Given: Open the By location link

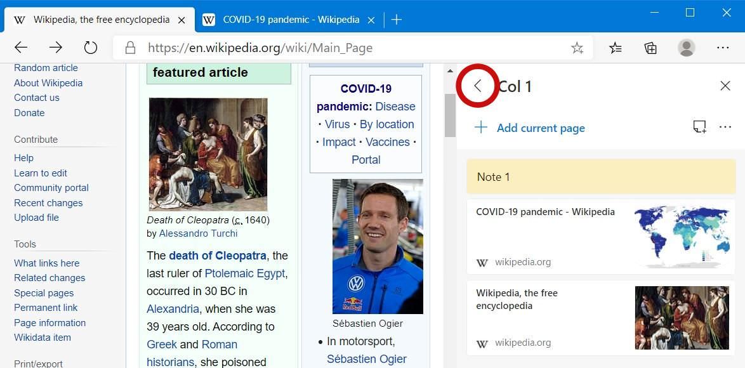Looking at the screenshot, I should coord(386,124).
